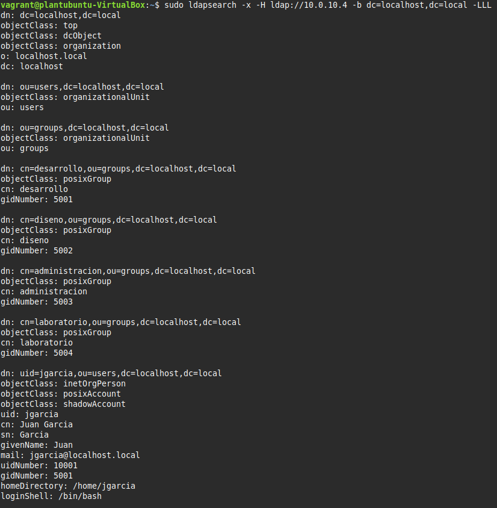
Task: Click the 'objectClass: inetOrgPerson' line
Action: (x=63, y=383)
